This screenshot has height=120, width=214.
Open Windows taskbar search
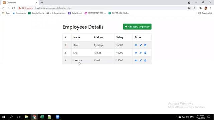click(11, 117)
